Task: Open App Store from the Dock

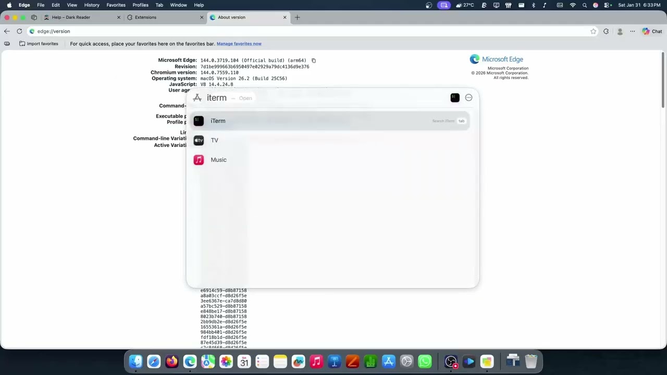Action: tap(389, 361)
